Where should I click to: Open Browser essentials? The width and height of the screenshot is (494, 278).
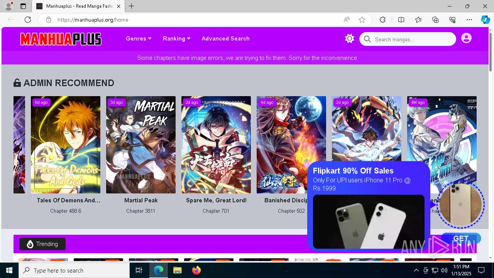tap(452, 20)
